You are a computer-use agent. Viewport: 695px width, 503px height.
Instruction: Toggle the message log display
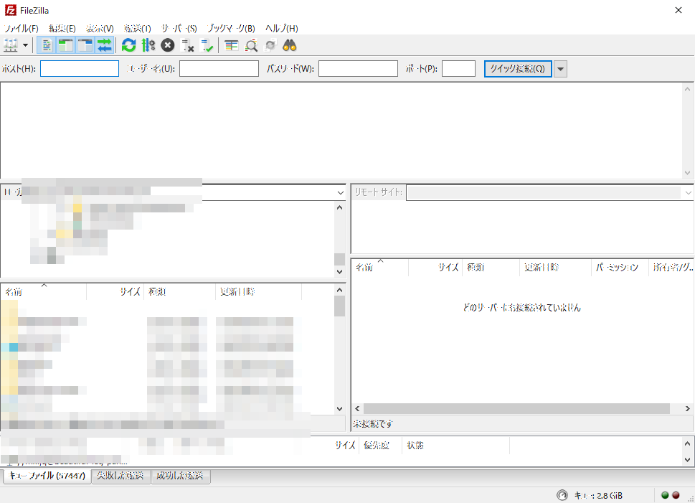pos(47,45)
